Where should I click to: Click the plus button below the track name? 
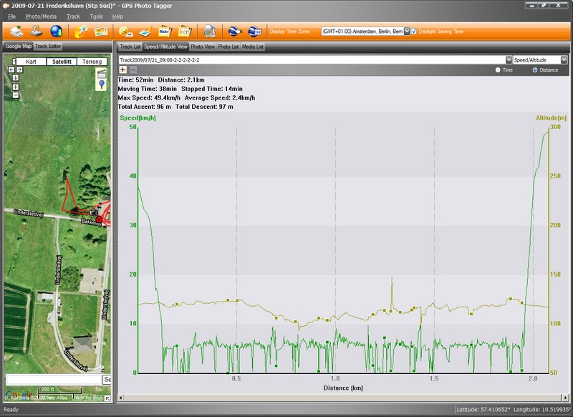point(123,69)
